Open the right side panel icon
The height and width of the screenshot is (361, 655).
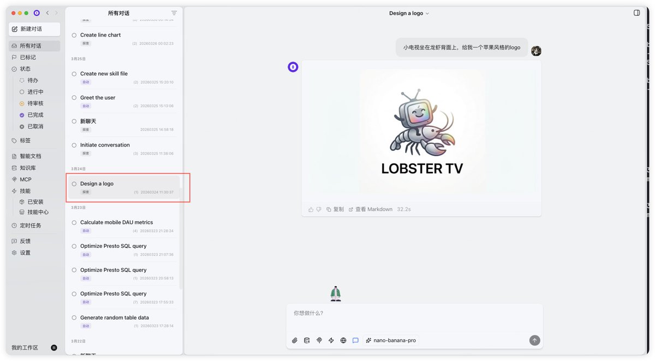[636, 13]
